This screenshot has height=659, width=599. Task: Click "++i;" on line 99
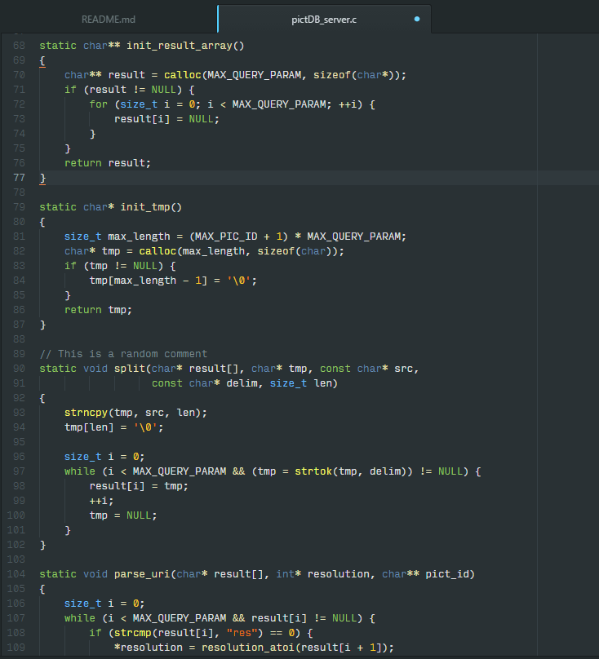[101, 501]
